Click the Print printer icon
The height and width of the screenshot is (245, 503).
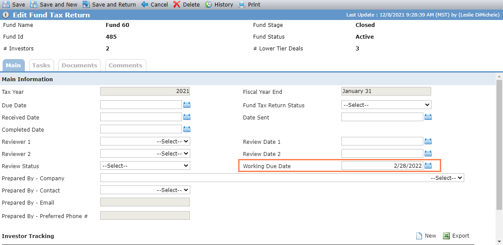[x=242, y=4]
